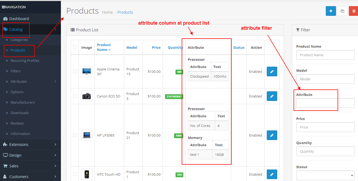The image size is (358, 181).
Task: Click the Home breadcrumb link
Action: tap(107, 12)
